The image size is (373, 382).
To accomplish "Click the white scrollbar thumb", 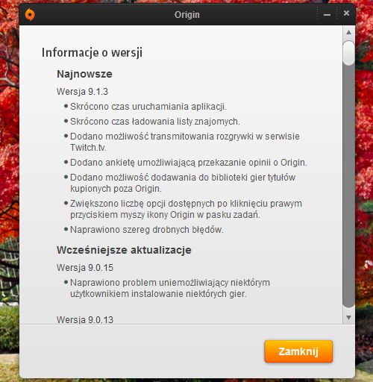I will coord(348,53).
